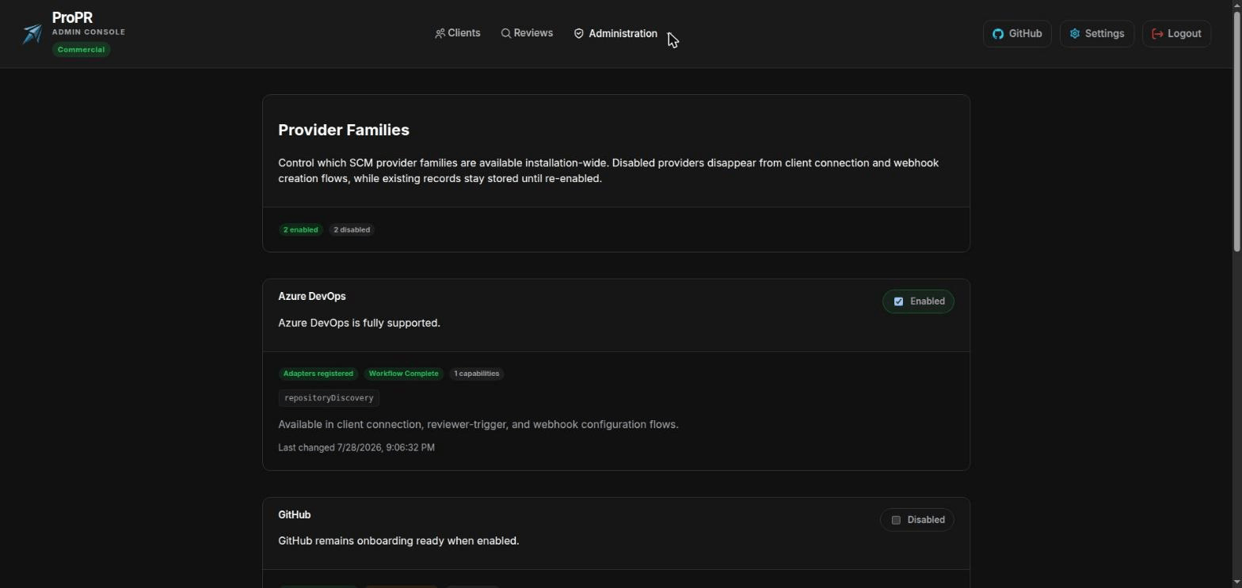This screenshot has height=588, width=1242.
Task: Click the Commercial license badge
Action: tap(81, 49)
